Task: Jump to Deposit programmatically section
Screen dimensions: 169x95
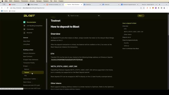Action: tap(130, 40)
